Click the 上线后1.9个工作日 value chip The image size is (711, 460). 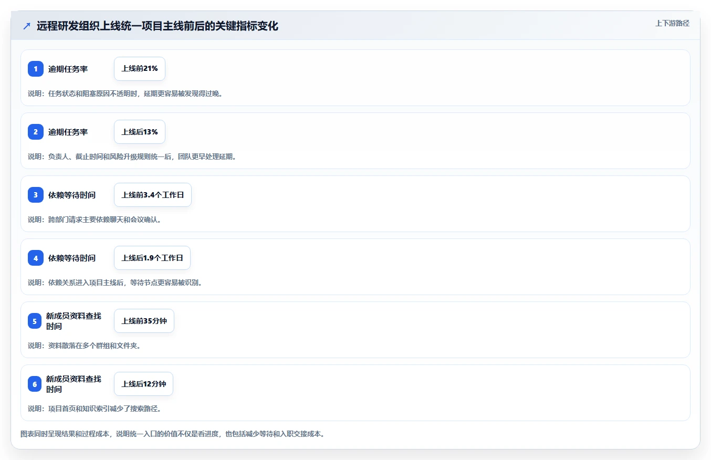click(x=152, y=258)
